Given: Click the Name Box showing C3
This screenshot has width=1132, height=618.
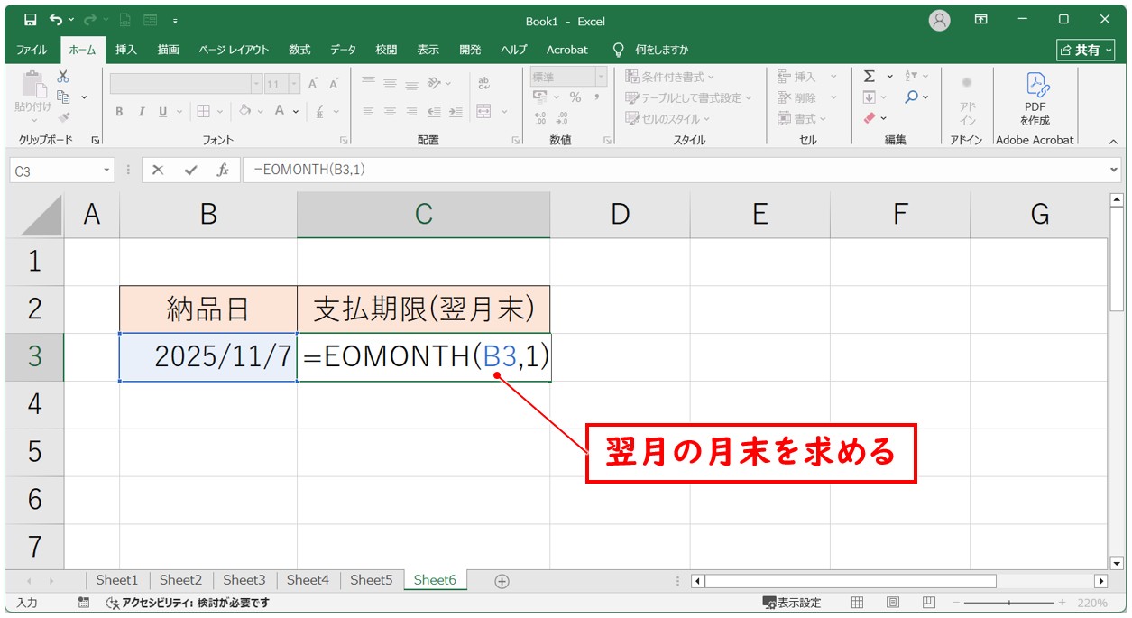Looking at the screenshot, I should (54, 169).
